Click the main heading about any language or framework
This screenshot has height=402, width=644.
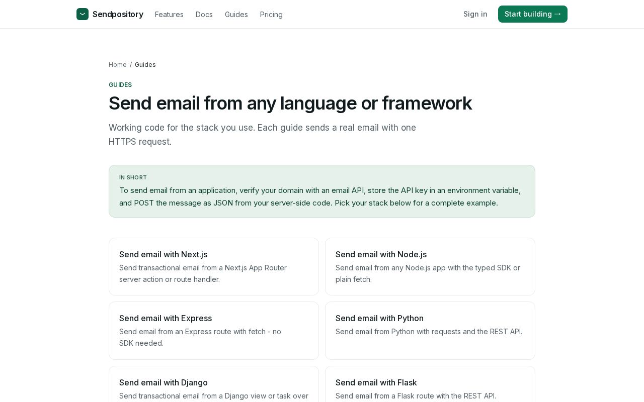(x=290, y=103)
